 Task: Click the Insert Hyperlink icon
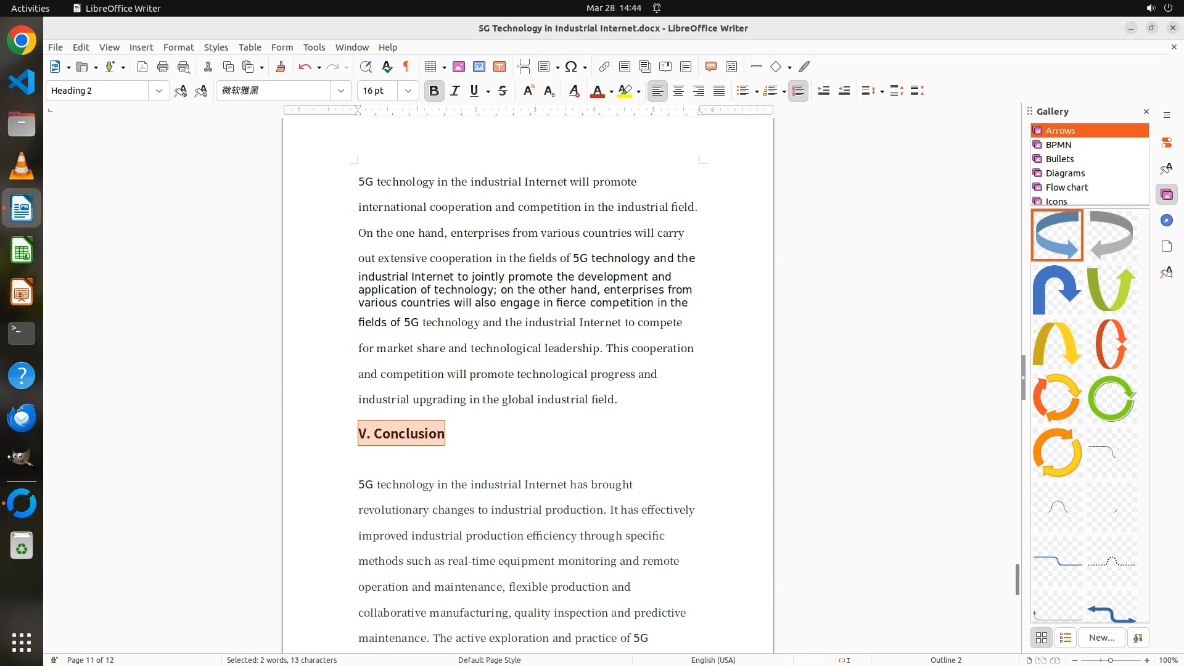pos(604,67)
